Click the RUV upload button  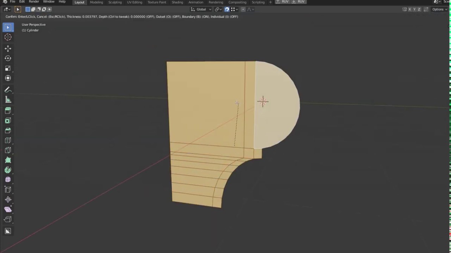(283, 2)
